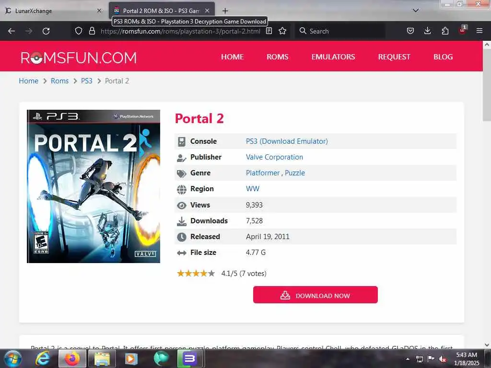This screenshot has width=491, height=368.
Task: Open the BLOG menu item
Action: [443, 57]
